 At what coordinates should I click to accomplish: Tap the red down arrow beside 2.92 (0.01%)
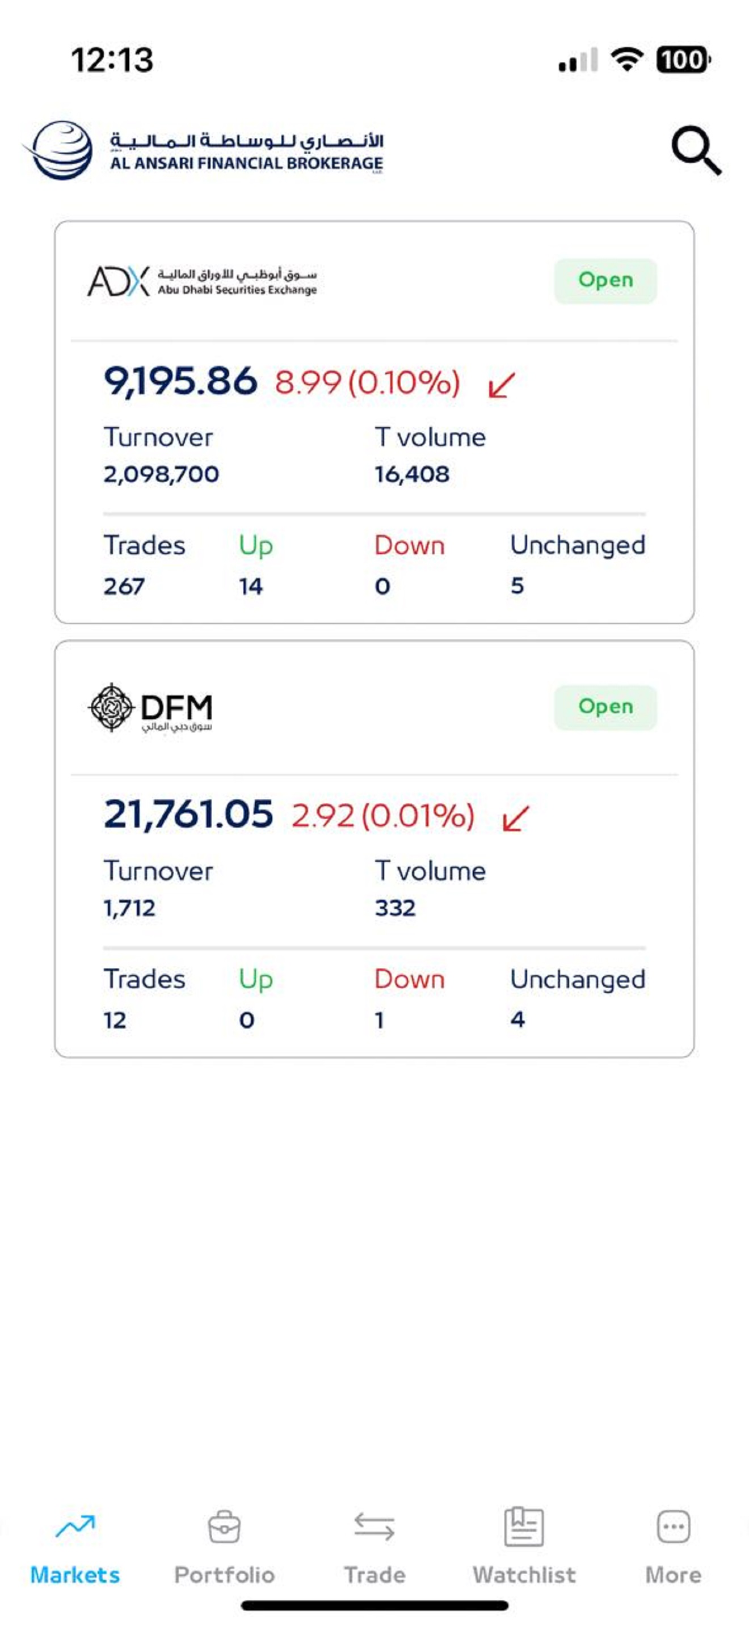click(x=515, y=818)
